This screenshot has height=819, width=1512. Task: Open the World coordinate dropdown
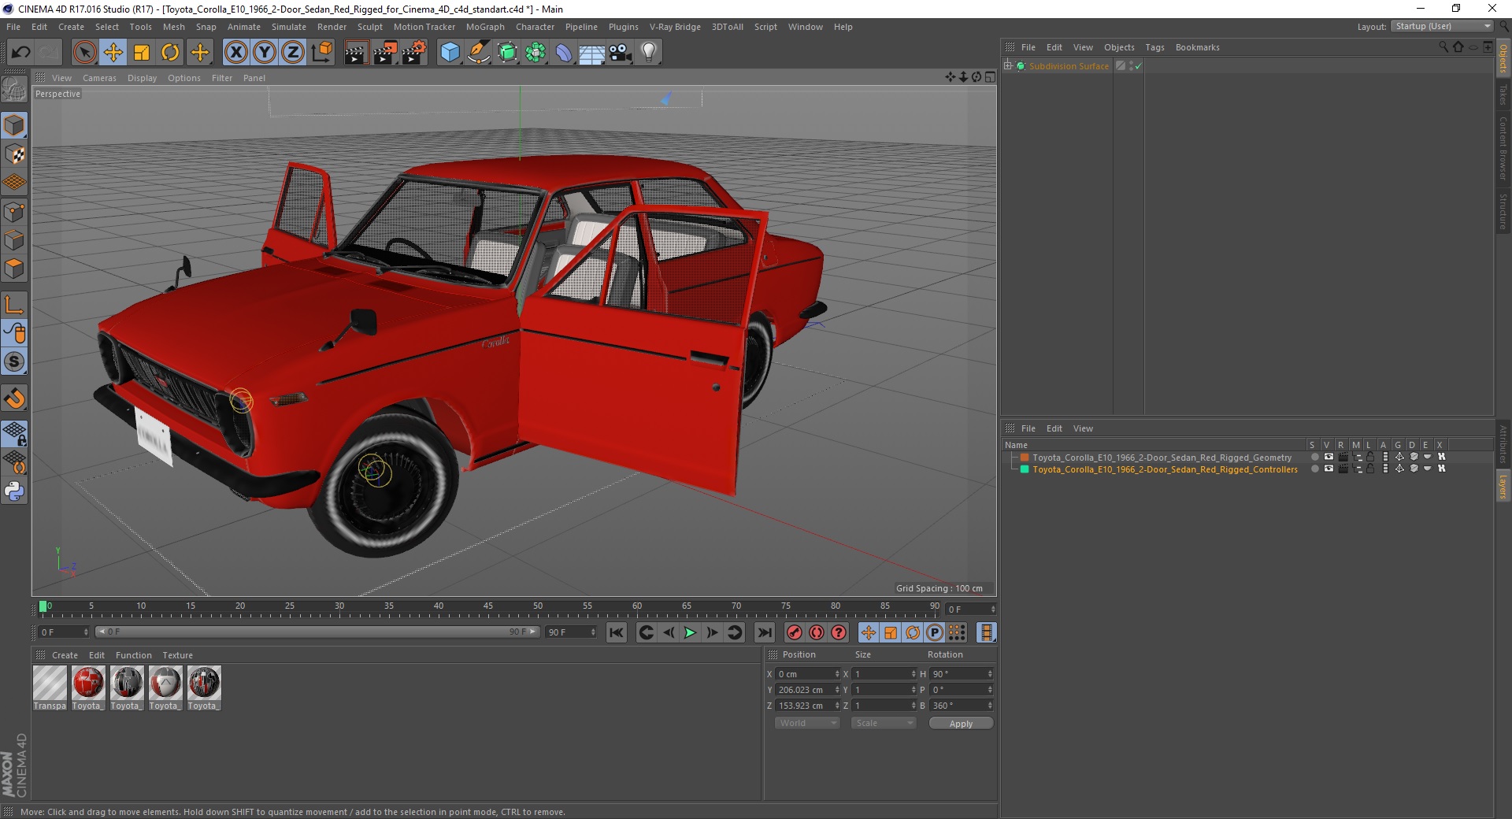[807, 723]
